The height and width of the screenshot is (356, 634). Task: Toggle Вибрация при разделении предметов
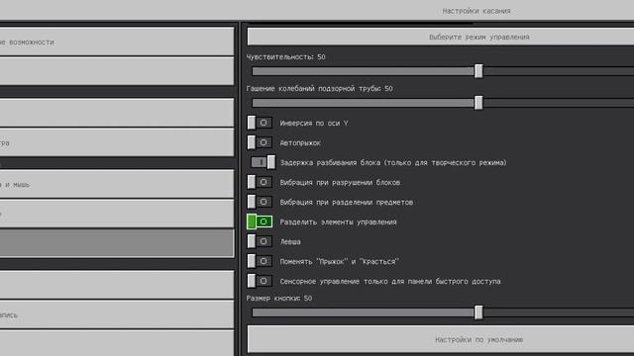pyautogui.click(x=260, y=202)
